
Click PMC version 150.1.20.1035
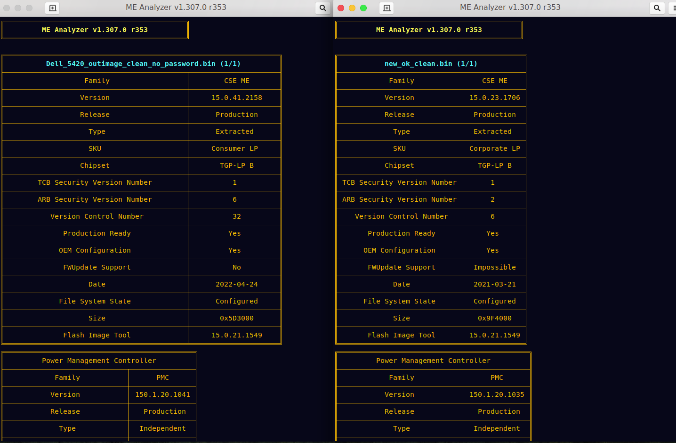click(x=497, y=394)
